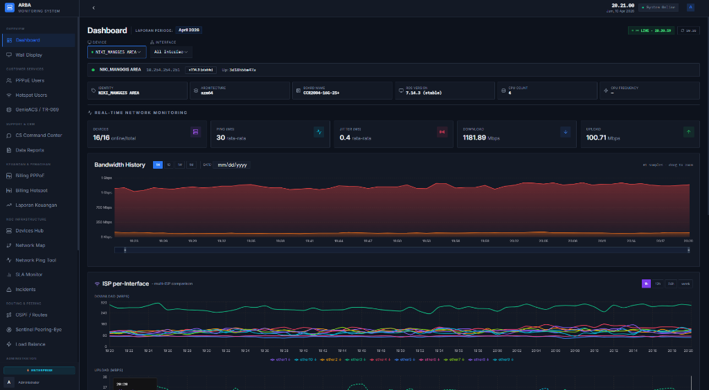Toggle the ether1 legend series
This screenshot has height=390, width=709.
pyautogui.click(x=280, y=360)
